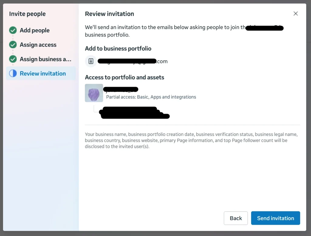Click the Send invitation button
Screen dimensions: 311x236
(275, 218)
